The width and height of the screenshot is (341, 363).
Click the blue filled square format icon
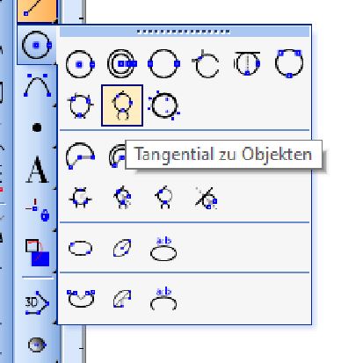pyautogui.click(x=37, y=252)
